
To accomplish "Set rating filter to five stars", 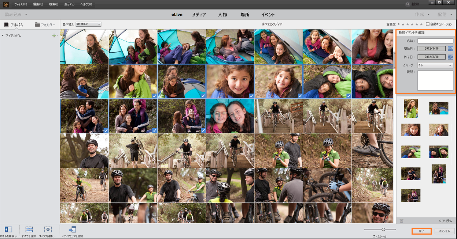I will (421, 24).
